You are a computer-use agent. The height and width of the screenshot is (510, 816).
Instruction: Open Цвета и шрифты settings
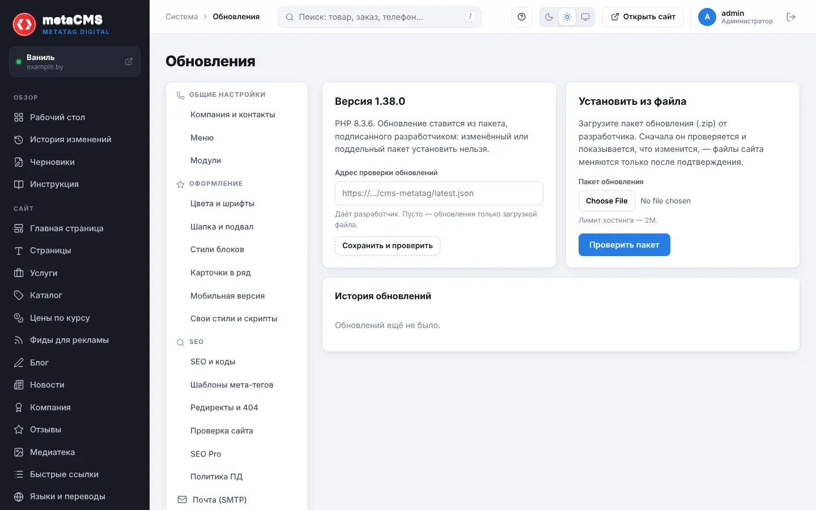point(237,203)
